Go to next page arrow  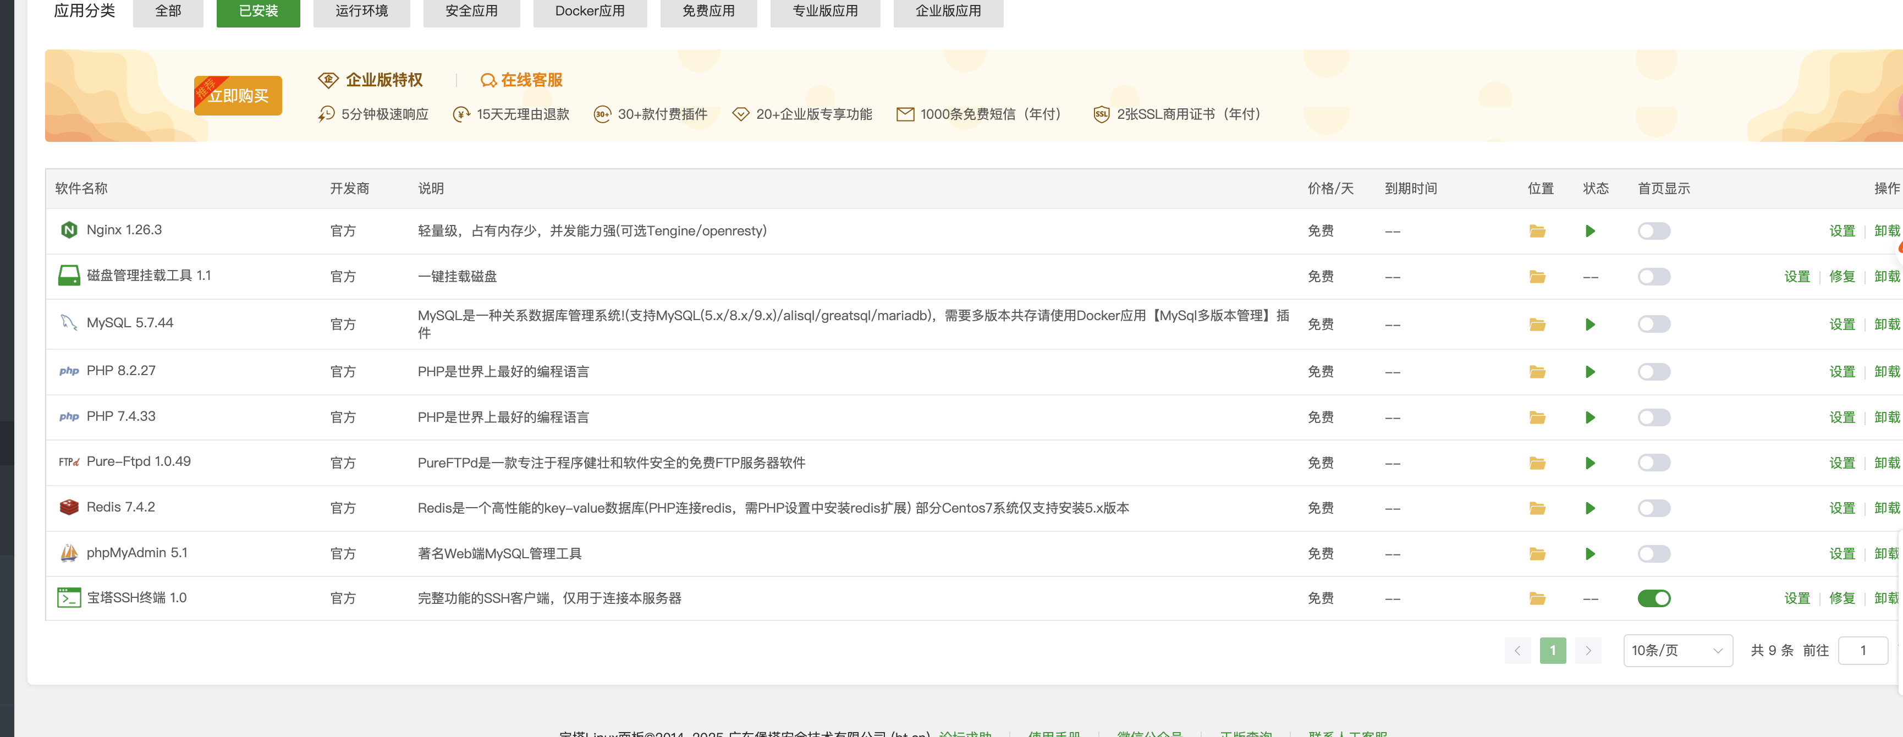(x=1587, y=651)
